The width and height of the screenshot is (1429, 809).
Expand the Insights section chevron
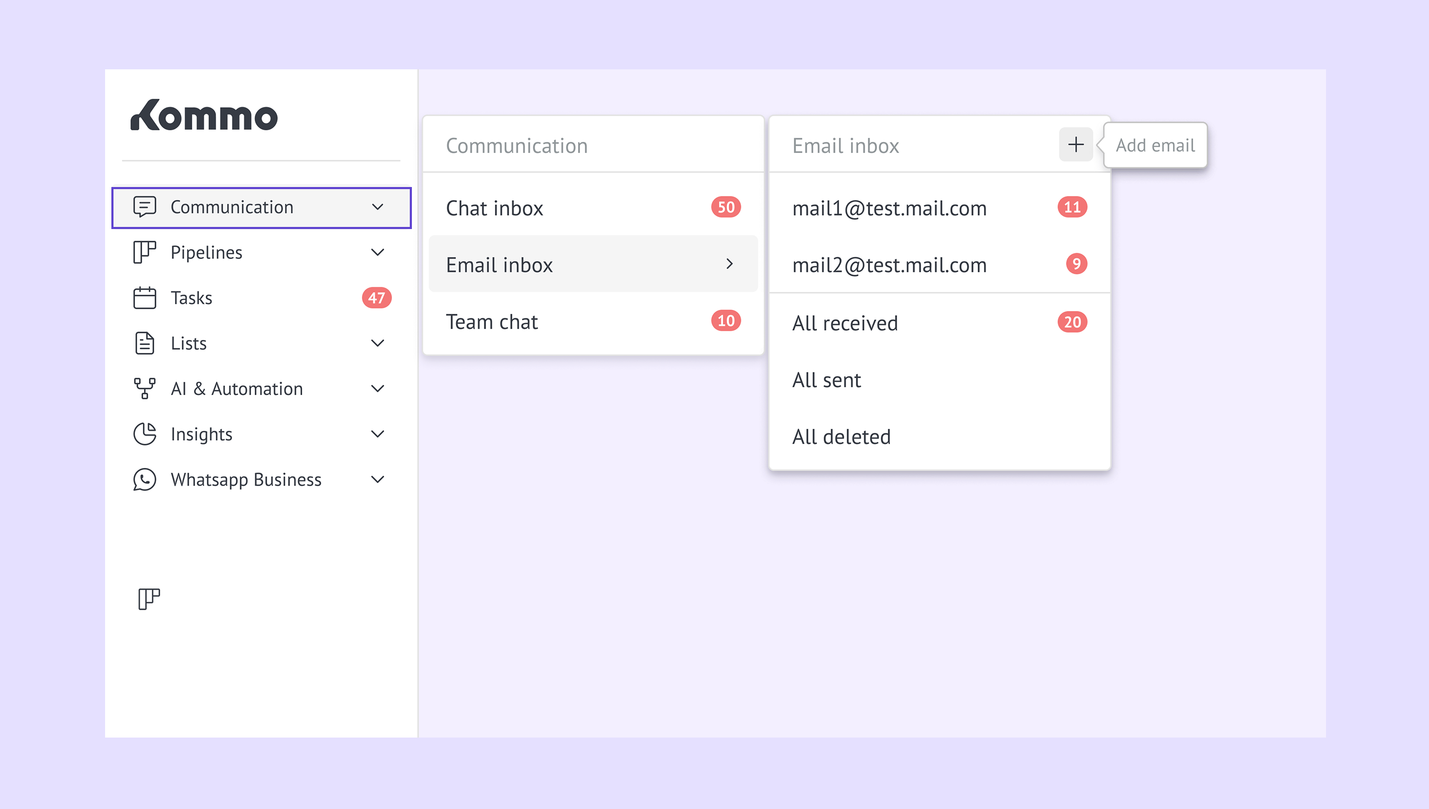click(x=378, y=434)
